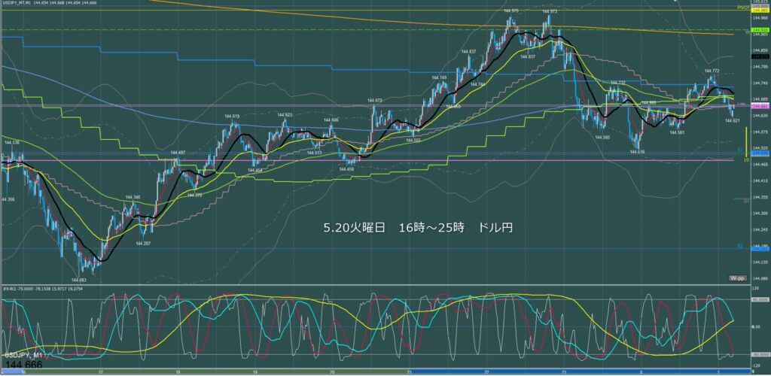Click the swing high label 144.623

coord(285,115)
